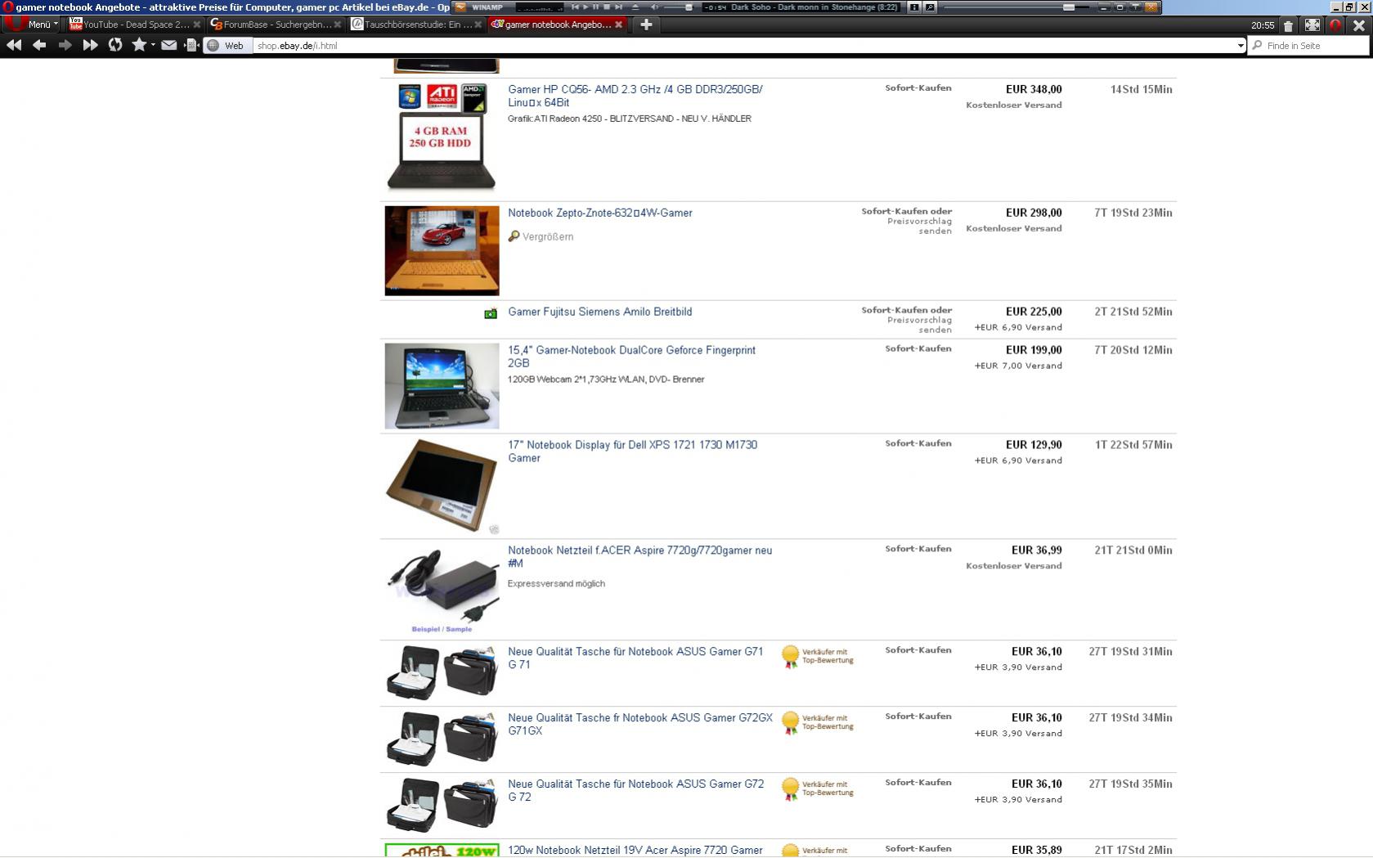Winamp next track button
This screenshot has height=858, width=1373.
(618, 7)
